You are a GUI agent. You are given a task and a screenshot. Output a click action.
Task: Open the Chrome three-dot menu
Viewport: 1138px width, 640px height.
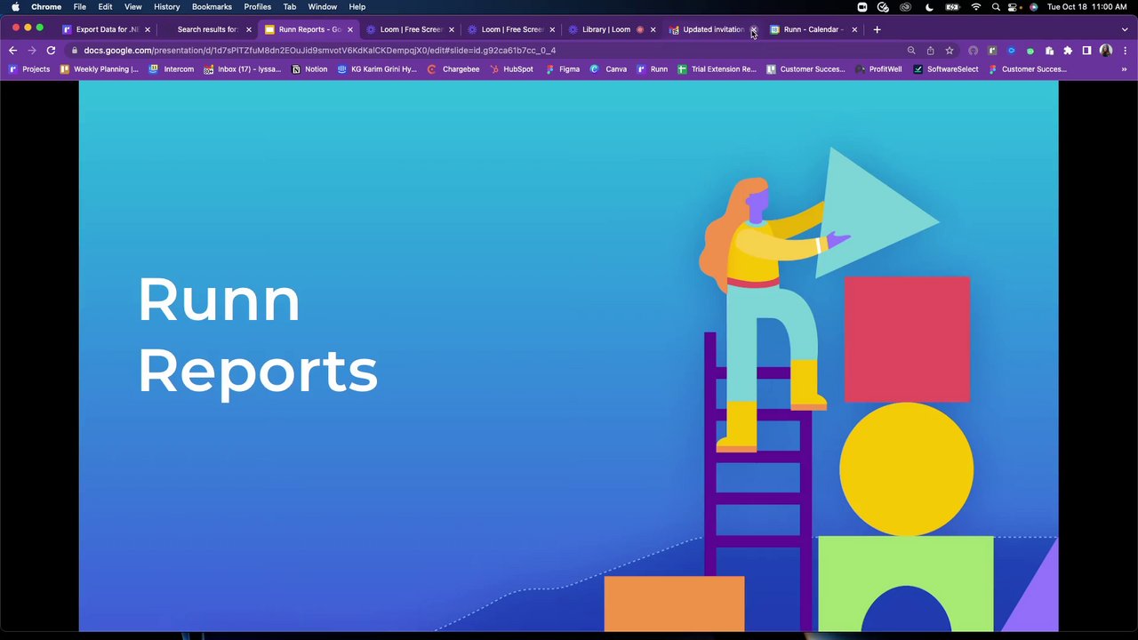pyautogui.click(x=1125, y=51)
